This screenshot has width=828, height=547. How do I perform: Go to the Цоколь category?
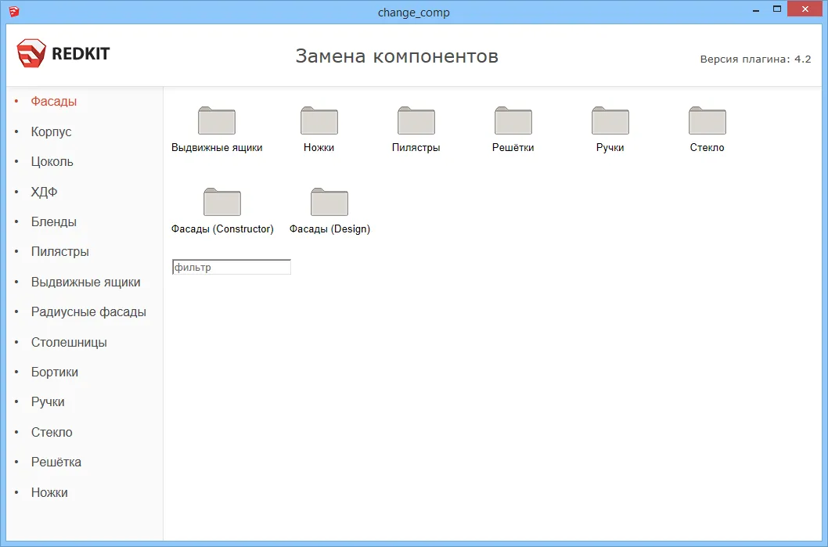point(52,162)
